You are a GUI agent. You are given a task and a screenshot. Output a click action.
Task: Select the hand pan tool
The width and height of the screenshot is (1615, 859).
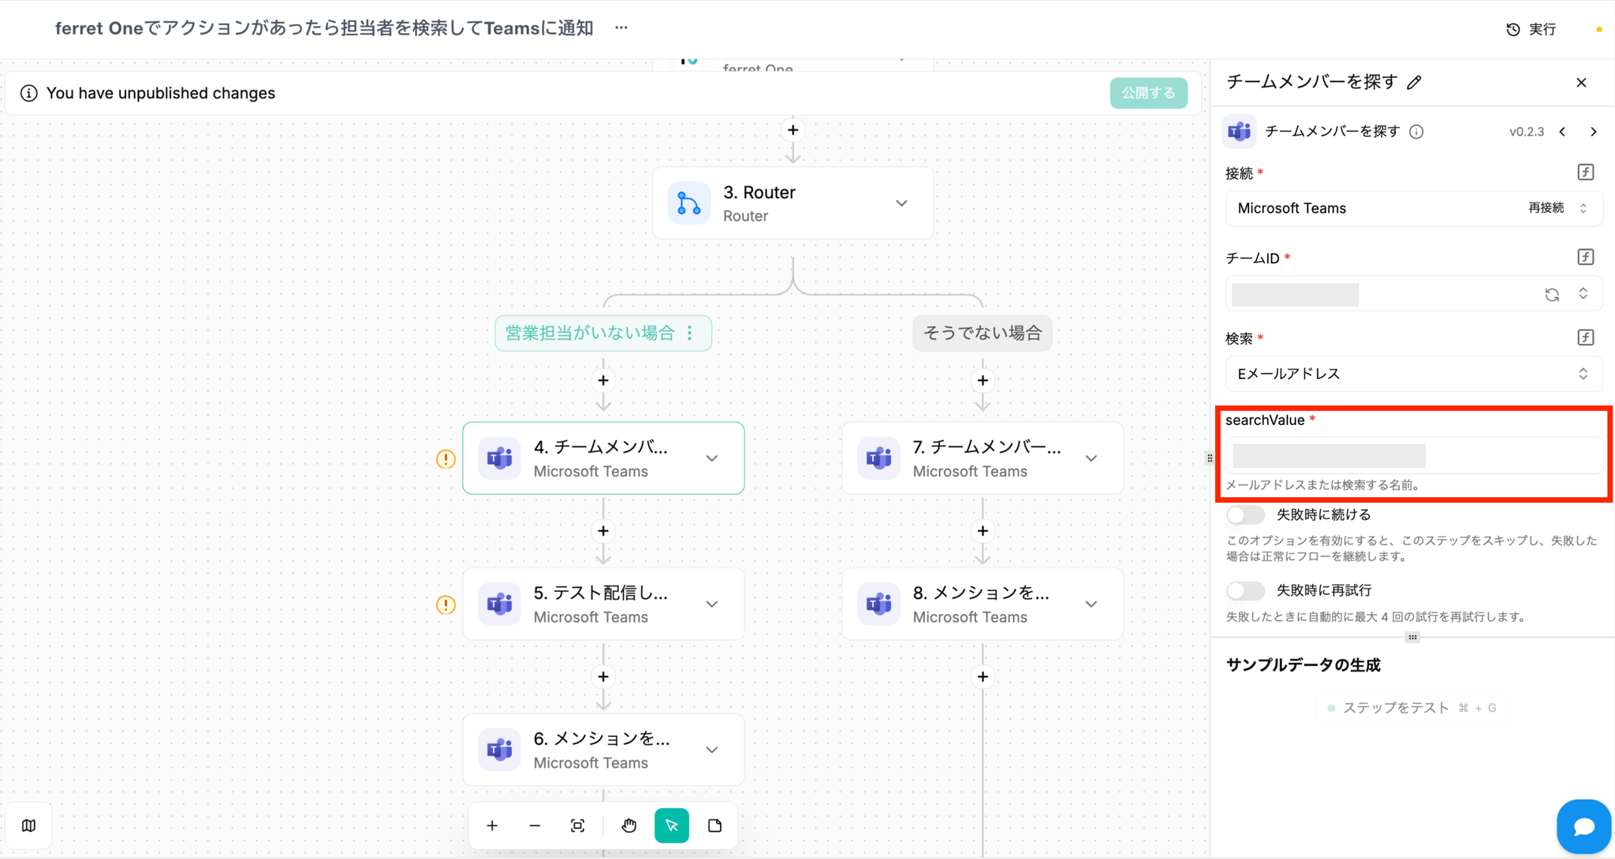pyautogui.click(x=628, y=825)
